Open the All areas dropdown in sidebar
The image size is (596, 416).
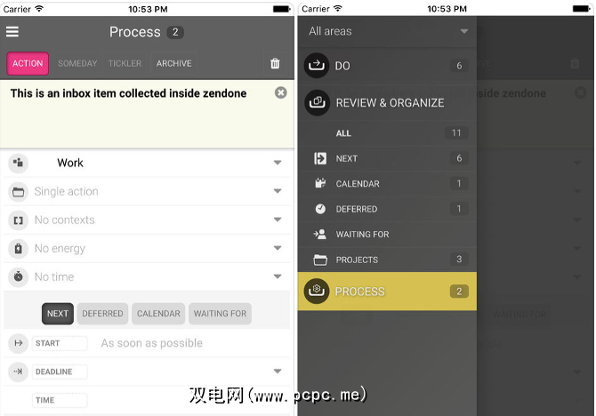point(387,31)
